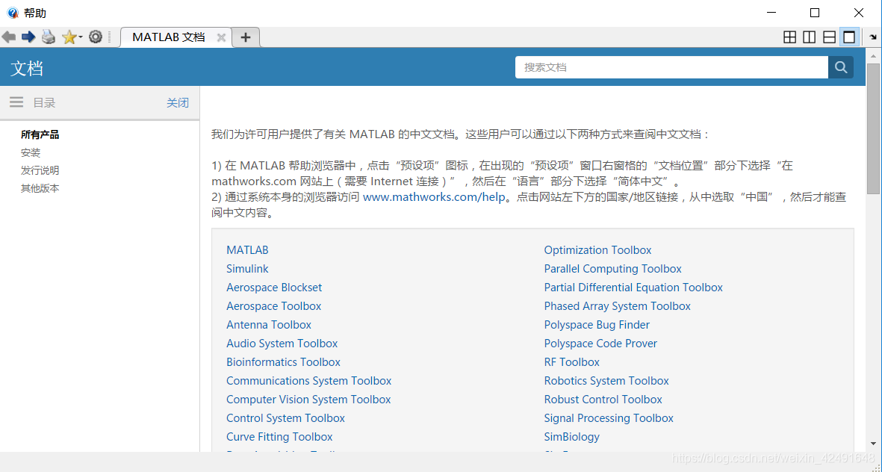Open the SimBiology link
The width and height of the screenshot is (882, 472).
(x=571, y=437)
